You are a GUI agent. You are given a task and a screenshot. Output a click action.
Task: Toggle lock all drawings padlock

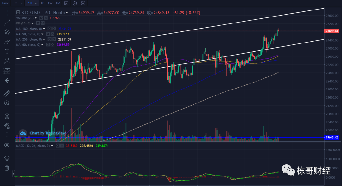[7, 136]
